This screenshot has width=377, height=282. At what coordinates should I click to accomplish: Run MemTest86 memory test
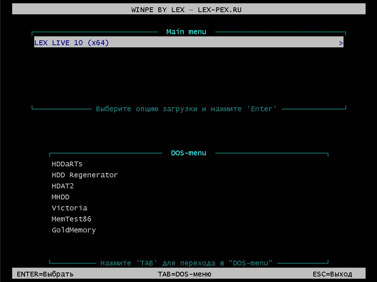coord(71,219)
